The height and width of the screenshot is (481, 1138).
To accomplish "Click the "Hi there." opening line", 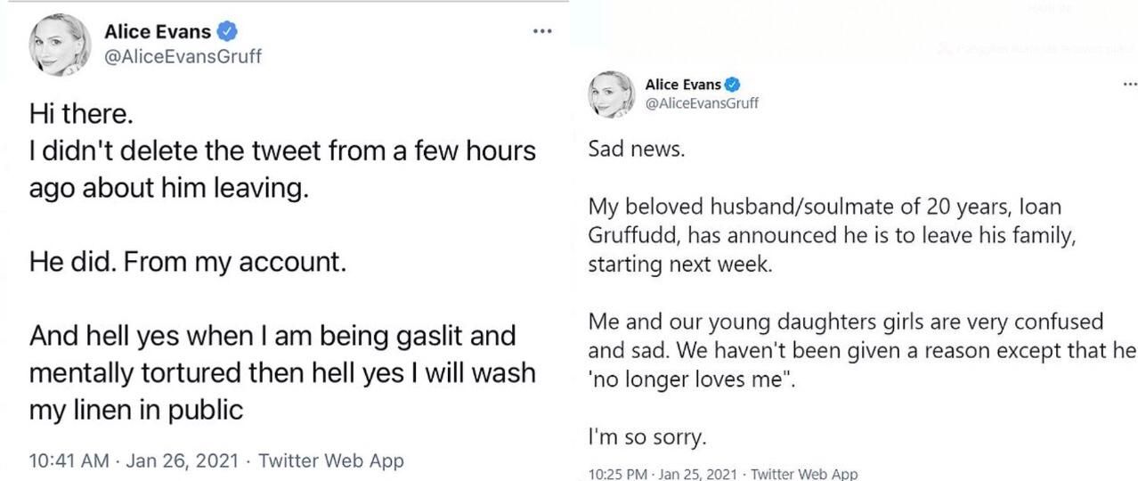I will point(80,115).
